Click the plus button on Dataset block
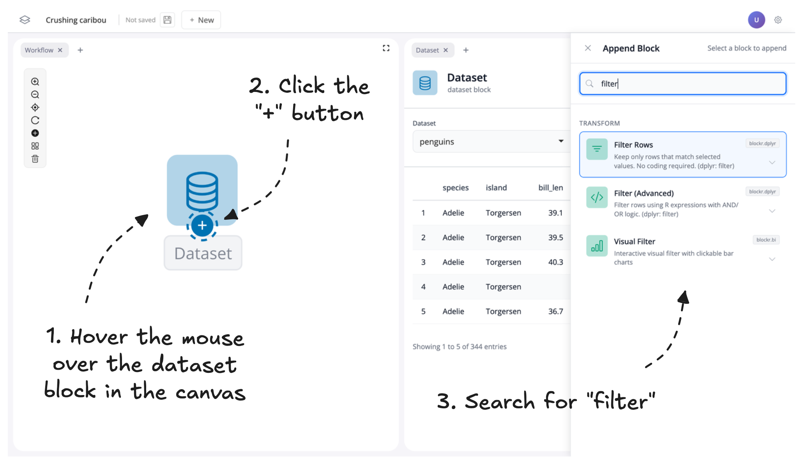 pyautogui.click(x=202, y=225)
